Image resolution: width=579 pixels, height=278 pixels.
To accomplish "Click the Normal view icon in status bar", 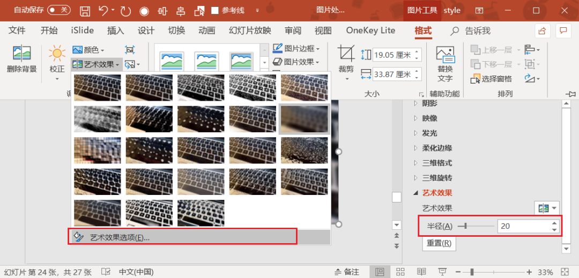I will tap(380, 272).
